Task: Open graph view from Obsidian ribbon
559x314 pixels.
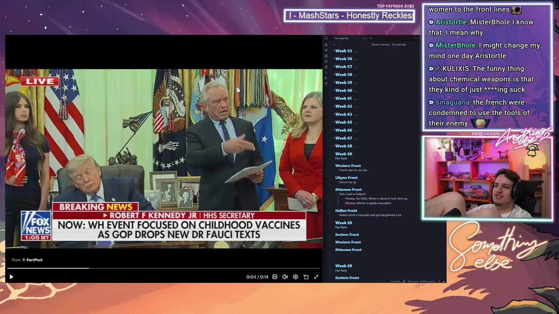Action: click(326, 51)
